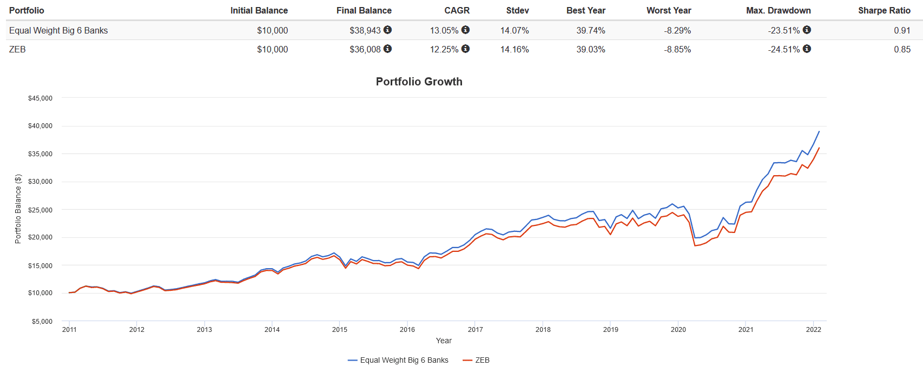Select the CAGR column header
This screenshot has width=923, height=373.
click(457, 10)
